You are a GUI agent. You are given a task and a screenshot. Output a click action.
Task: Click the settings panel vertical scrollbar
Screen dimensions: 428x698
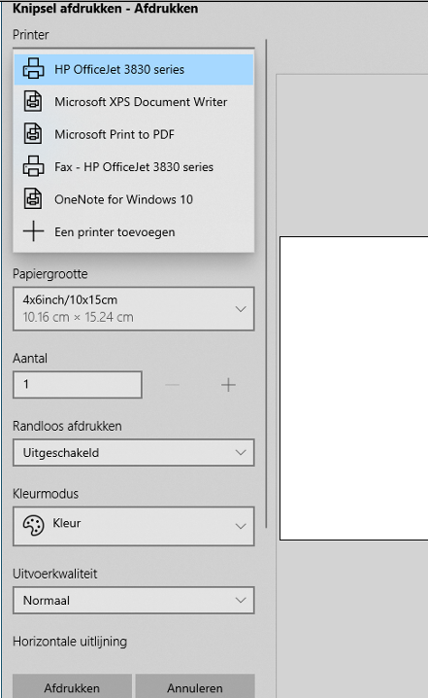click(x=266, y=284)
